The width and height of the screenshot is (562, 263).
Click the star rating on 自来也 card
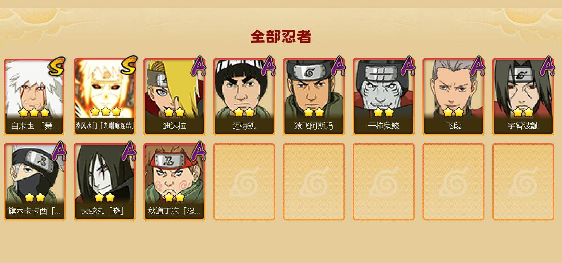[34, 113]
